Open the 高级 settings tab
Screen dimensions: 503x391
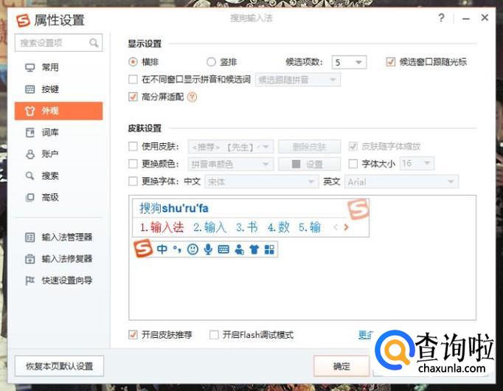tap(50, 197)
